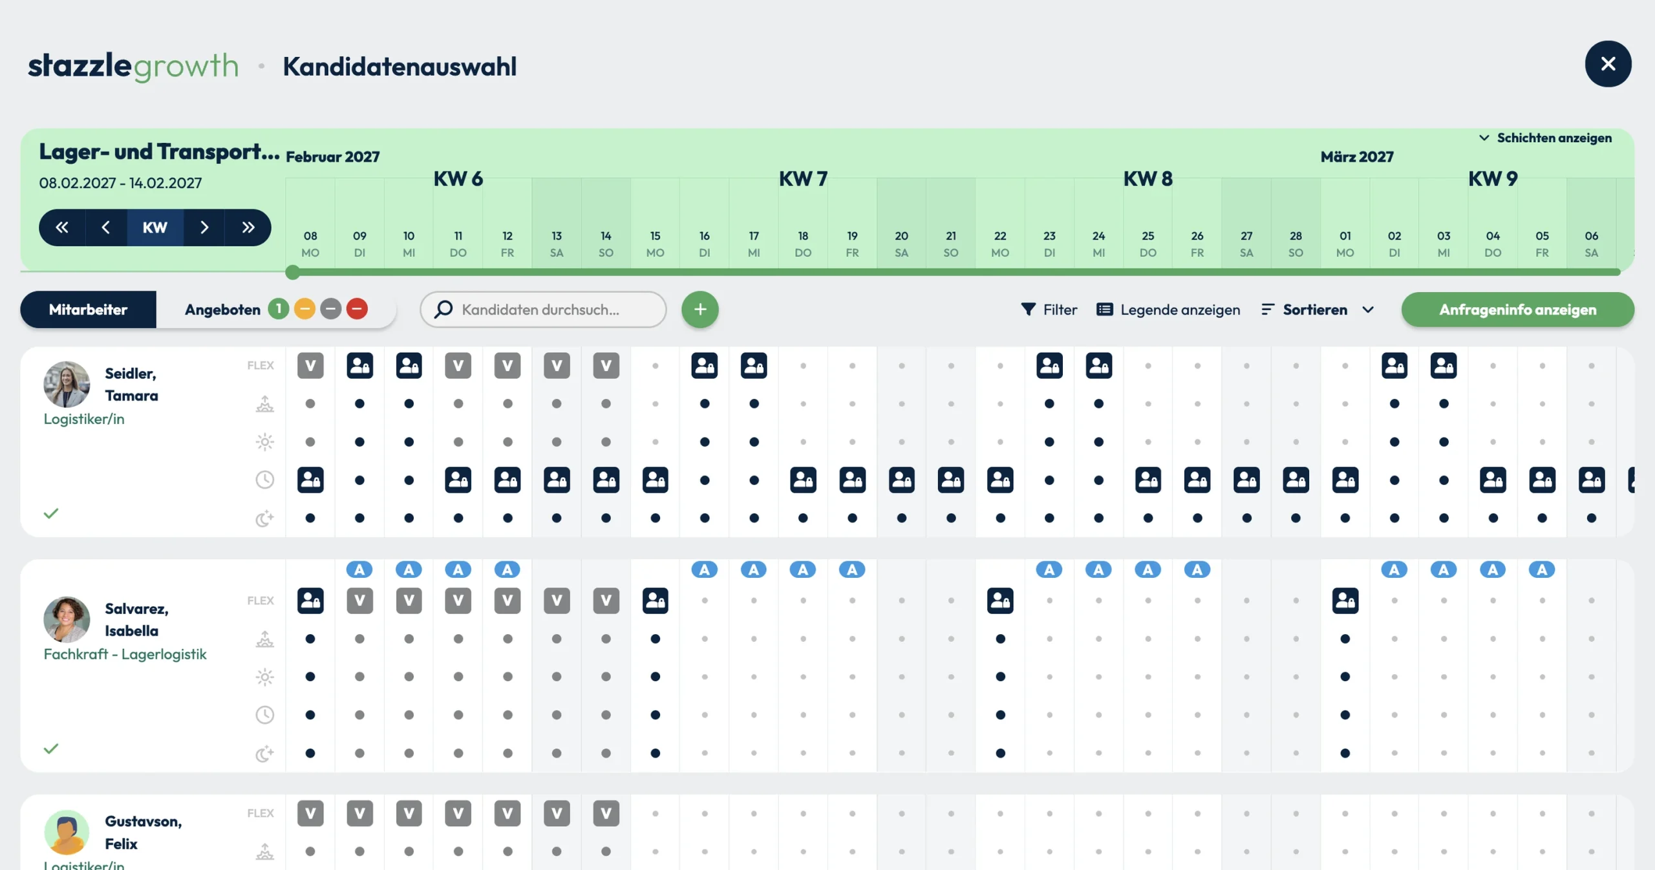Viewport: 1655px width, 870px height.
Task: Add candidate with green plus button
Action: click(700, 310)
